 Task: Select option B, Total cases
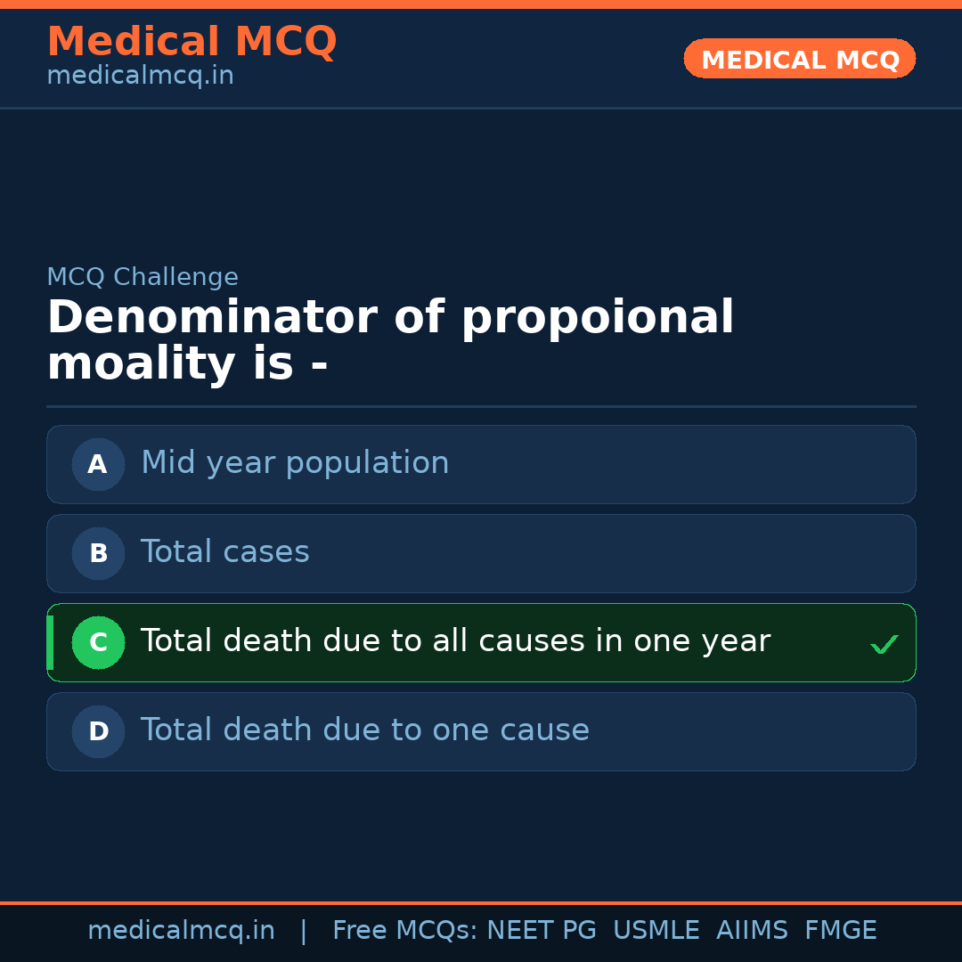click(x=481, y=553)
